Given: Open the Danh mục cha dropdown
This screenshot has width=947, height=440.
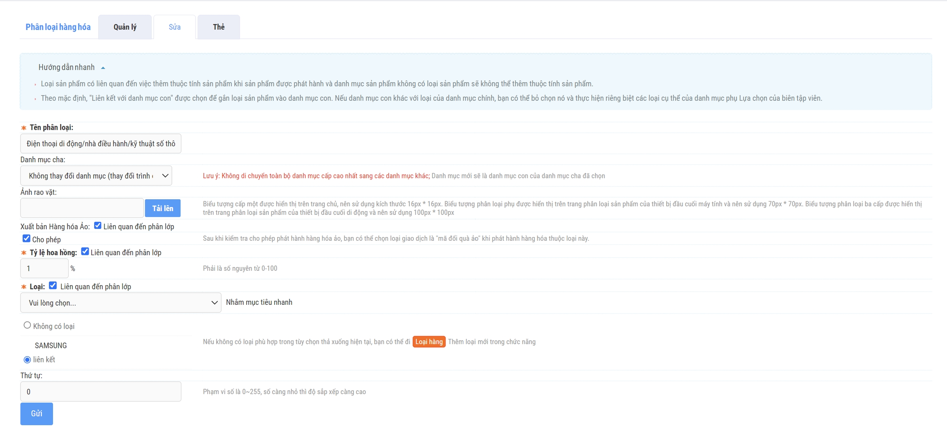Looking at the screenshot, I should coord(96,176).
